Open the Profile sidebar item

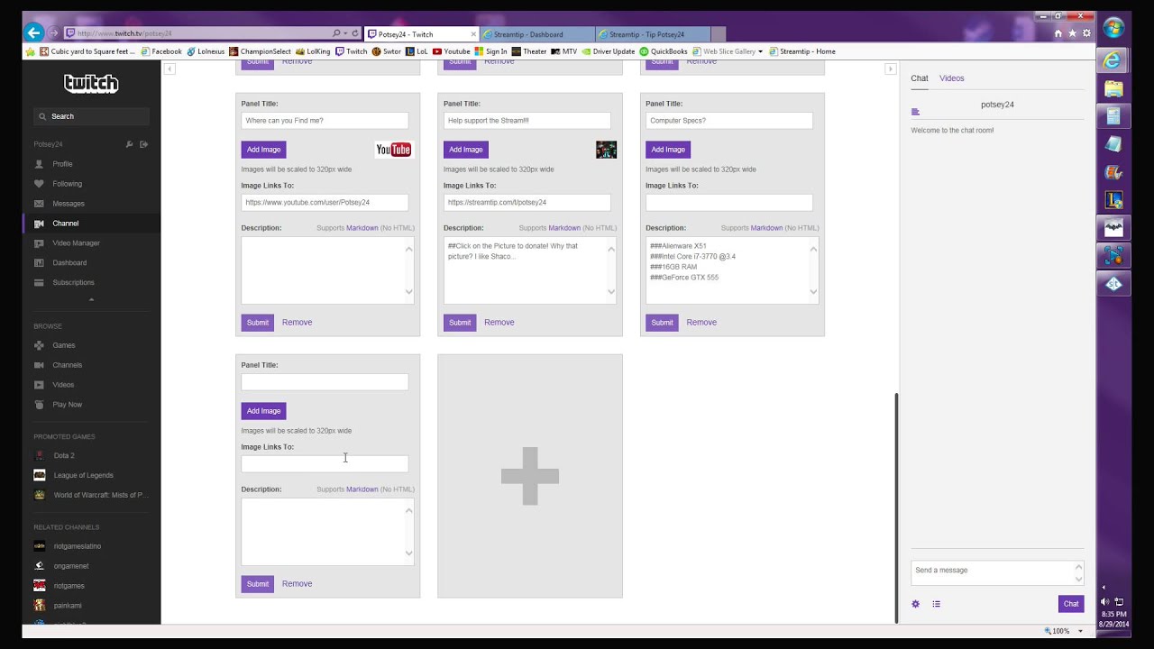pyautogui.click(x=62, y=164)
